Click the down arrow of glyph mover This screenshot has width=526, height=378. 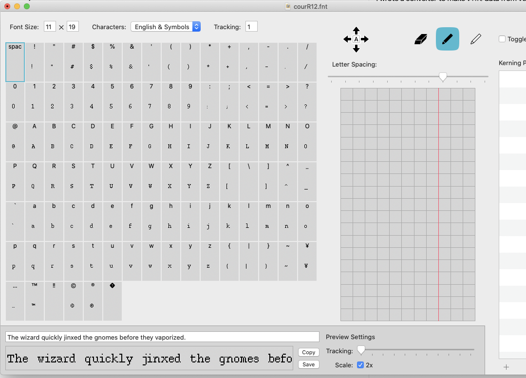[356, 48]
